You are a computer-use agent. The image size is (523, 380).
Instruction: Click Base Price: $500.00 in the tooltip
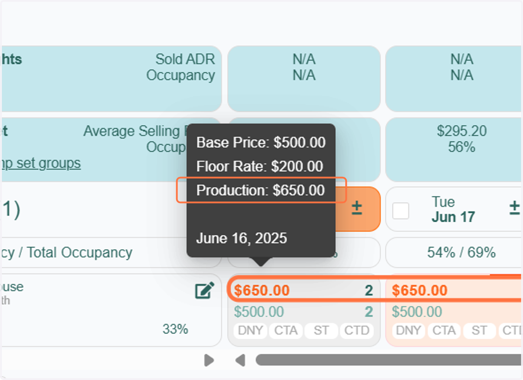tap(261, 142)
